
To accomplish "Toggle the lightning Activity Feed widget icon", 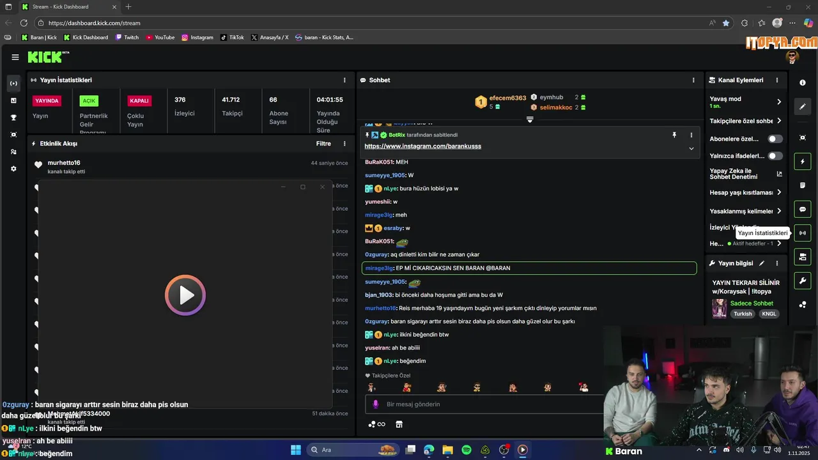I will click(803, 162).
